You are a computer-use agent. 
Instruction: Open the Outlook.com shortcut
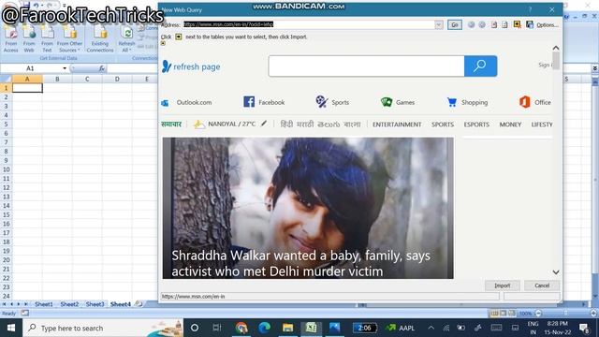click(186, 102)
